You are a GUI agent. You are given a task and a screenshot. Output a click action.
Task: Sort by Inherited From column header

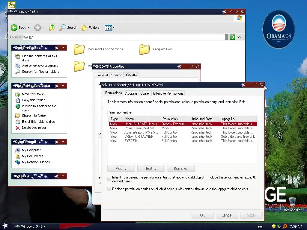tap(204, 119)
